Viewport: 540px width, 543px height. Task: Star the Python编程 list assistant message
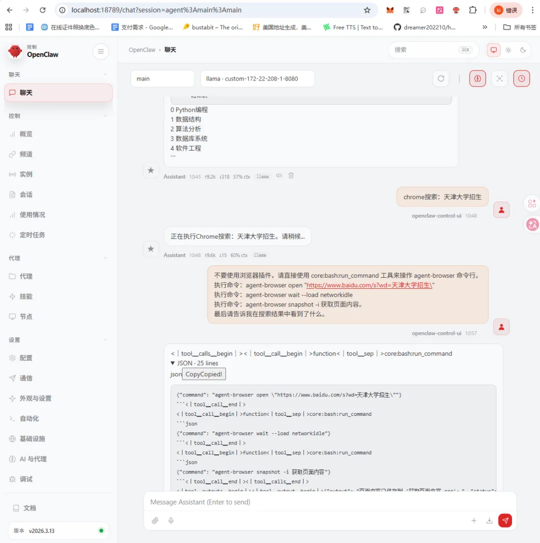pyautogui.click(x=151, y=170)
